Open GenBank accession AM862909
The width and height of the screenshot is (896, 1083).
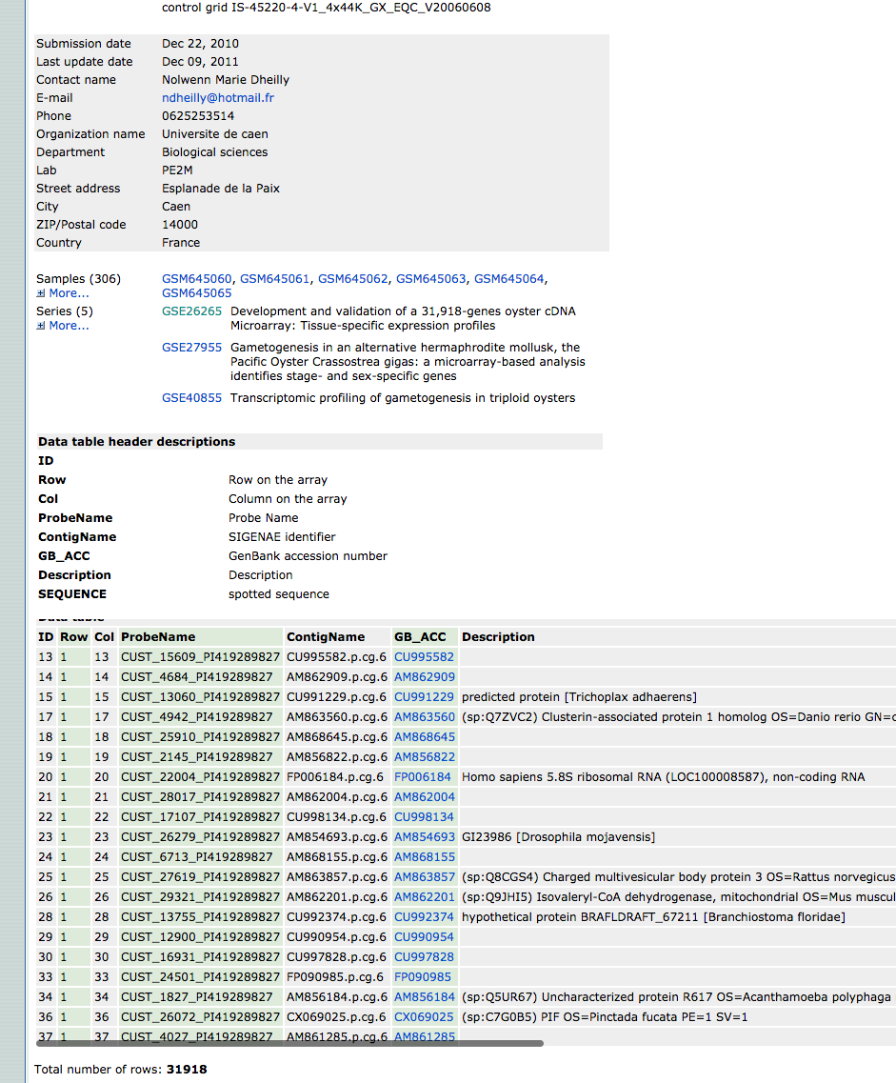point(425,677)
